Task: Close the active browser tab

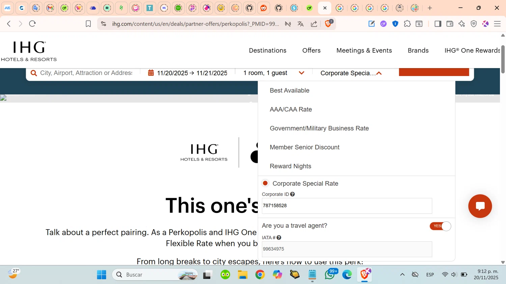Action: pos(325,8)
